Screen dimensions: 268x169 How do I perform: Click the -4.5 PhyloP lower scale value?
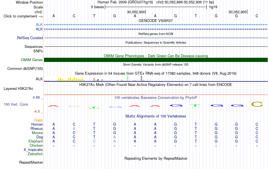point(37,112)
